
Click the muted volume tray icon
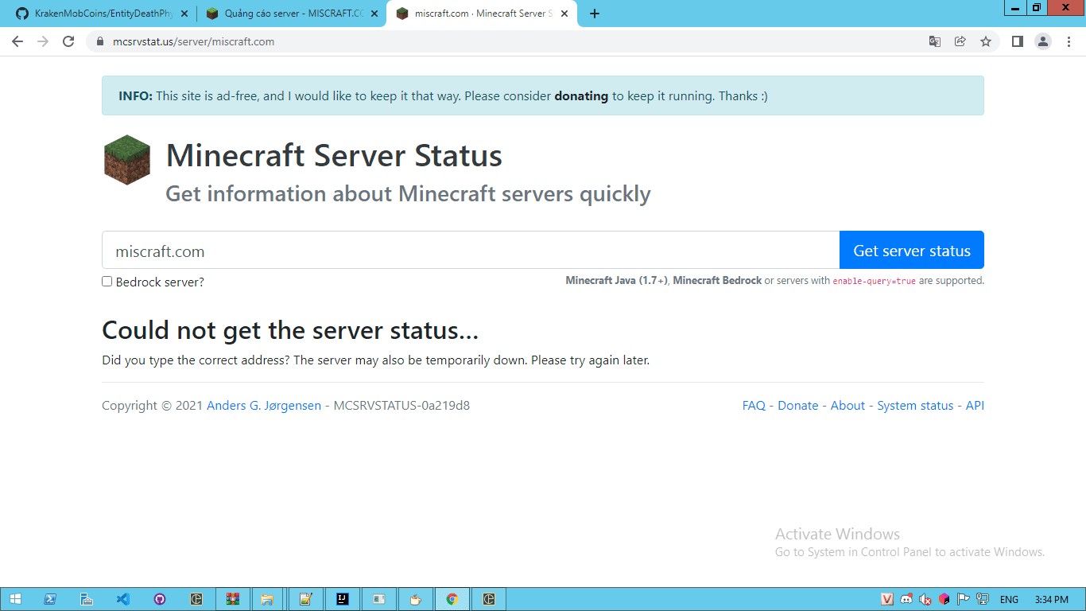coord(925,599)
